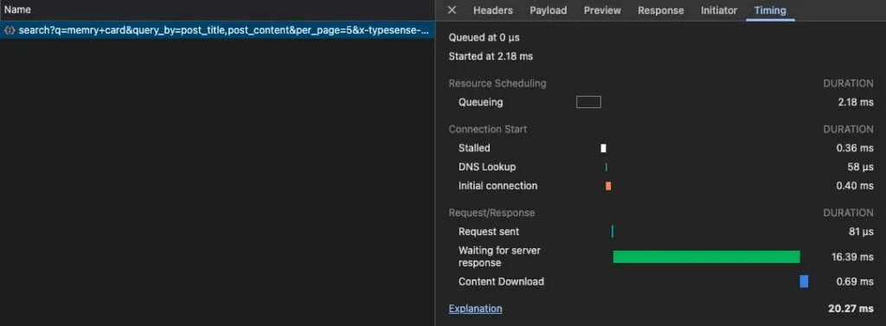Switch to the Payload tab
The height and width of the screenshot is (326, 886).
click(x=548, y=10)
